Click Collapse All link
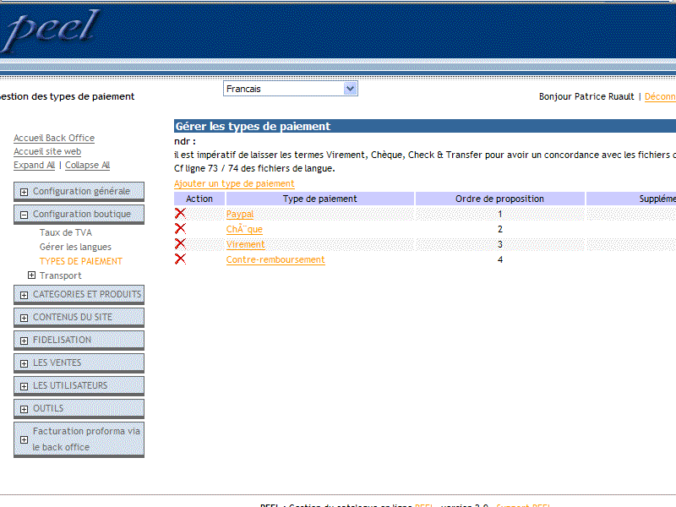The width and height of the screenshot is (676, 507). [x=88, y=165]
